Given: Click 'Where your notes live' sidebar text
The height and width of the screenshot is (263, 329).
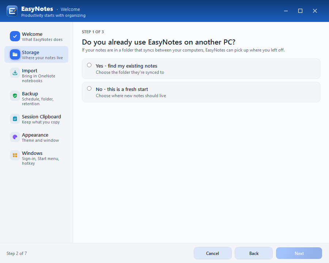Looking at the screenshot, I should click(42, 58).
